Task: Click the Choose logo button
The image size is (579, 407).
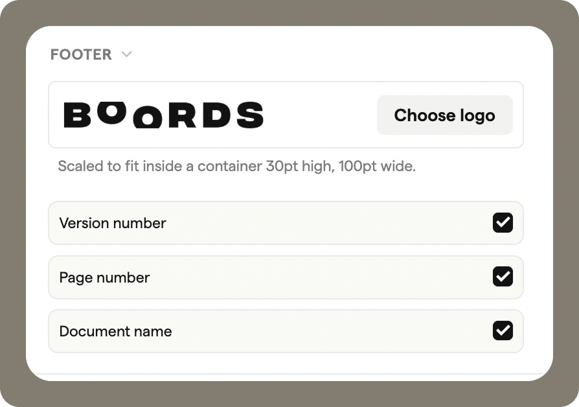Action: (444, 115)
